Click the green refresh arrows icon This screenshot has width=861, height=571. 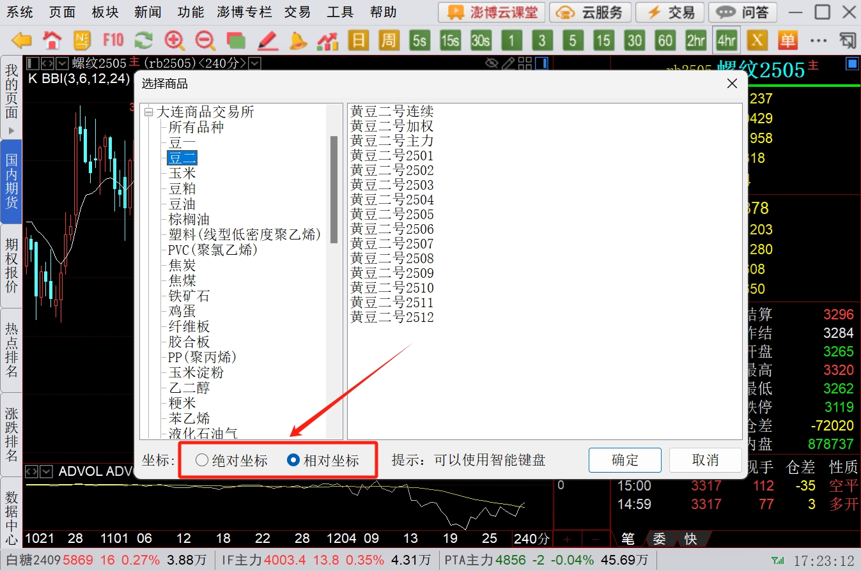(x=143, y=41)
